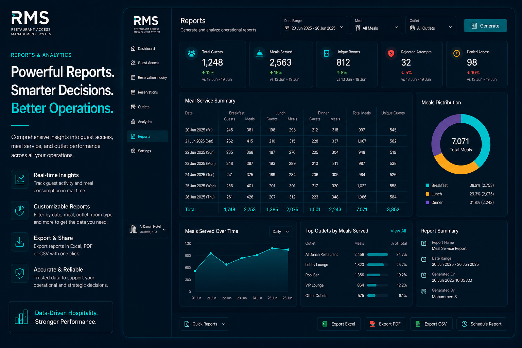Click the Export & Share download icon
This screenshot has height=348, width=522.
tap(20, 242)
